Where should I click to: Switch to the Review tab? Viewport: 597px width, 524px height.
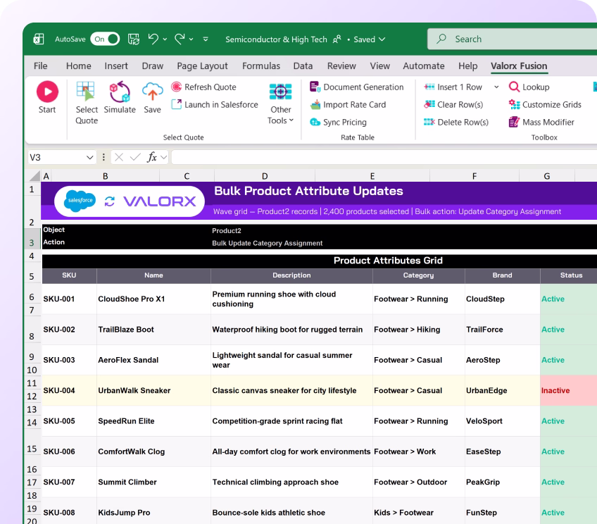coord(341,66)
